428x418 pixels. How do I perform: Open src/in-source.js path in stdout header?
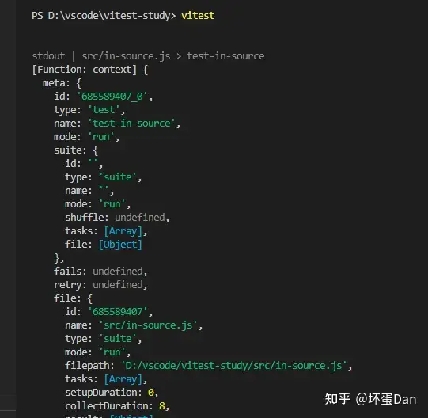(126, 56)
